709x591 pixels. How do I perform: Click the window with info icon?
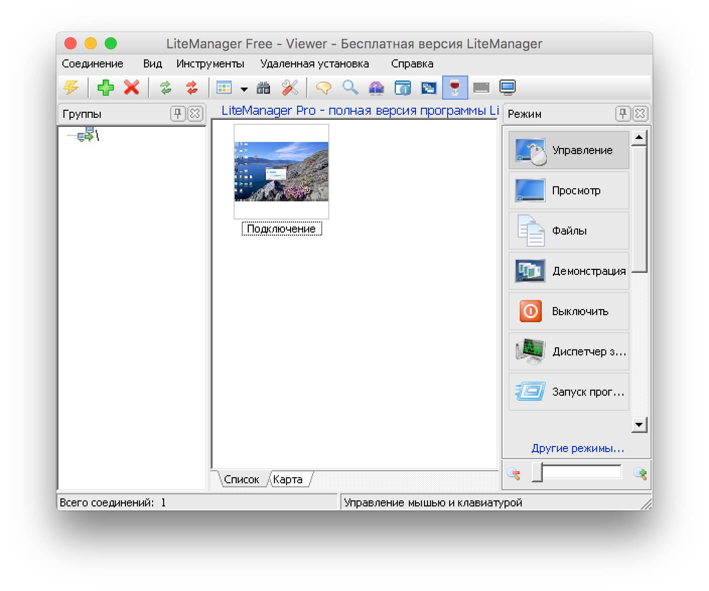click(x=402, y=88)
